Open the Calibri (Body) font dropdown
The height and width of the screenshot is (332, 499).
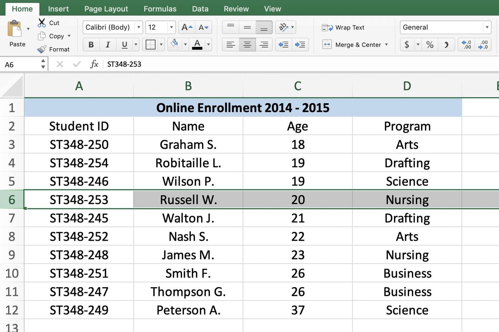coord(139,27)
